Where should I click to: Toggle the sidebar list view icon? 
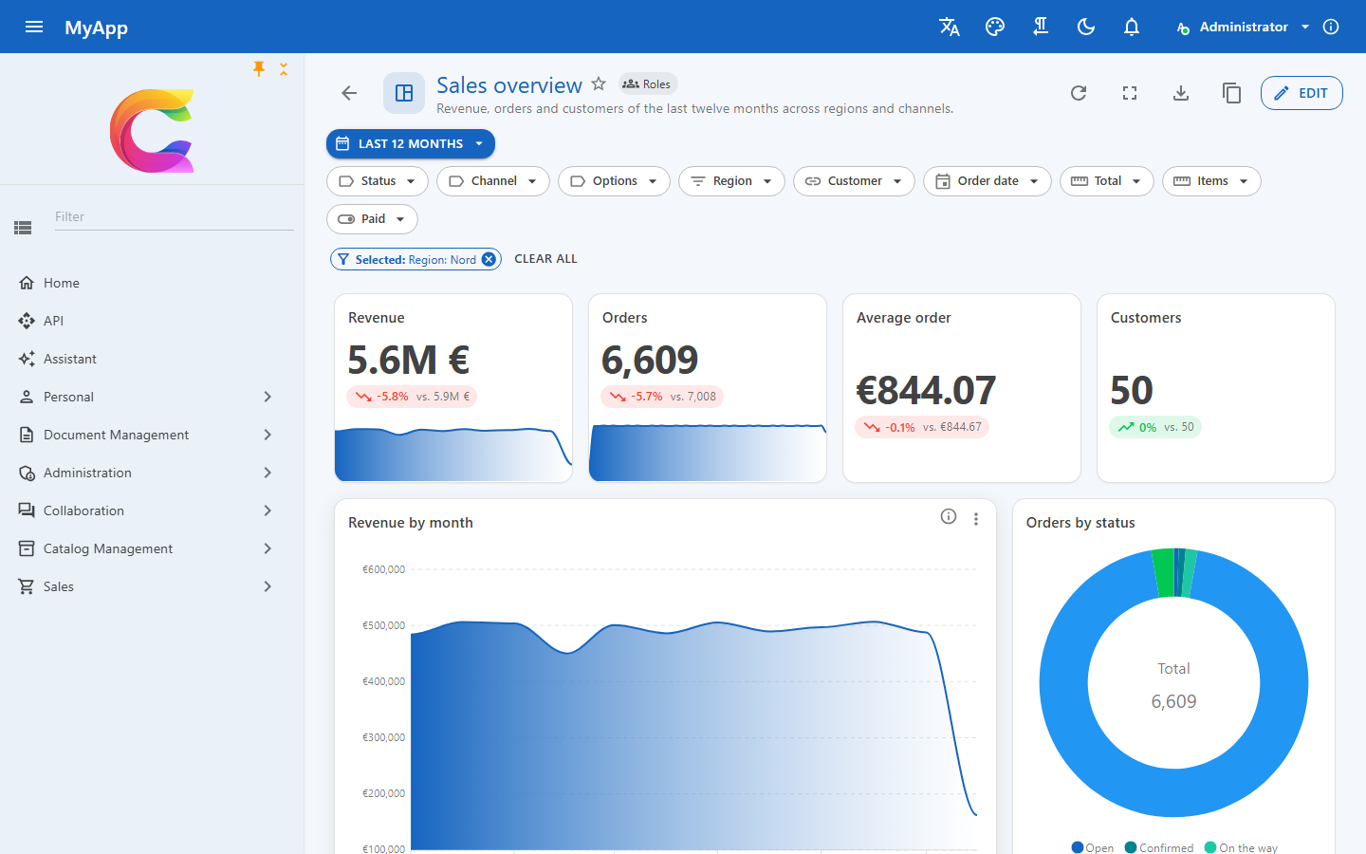tap(23, 228)
